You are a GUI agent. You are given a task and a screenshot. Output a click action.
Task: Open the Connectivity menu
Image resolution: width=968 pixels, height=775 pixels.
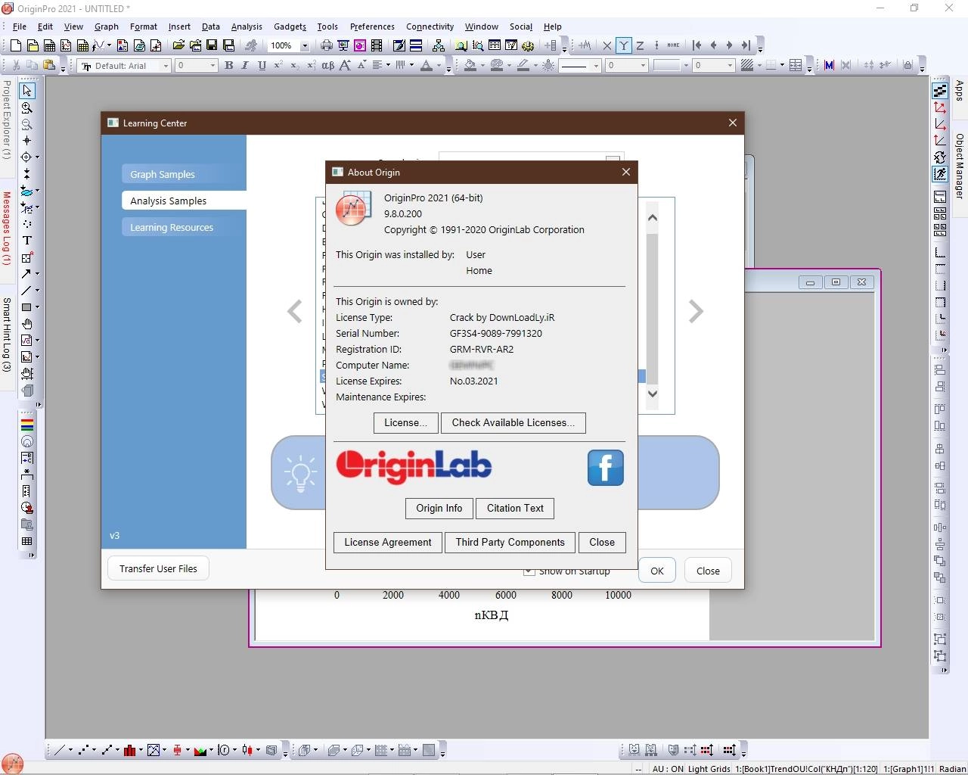click(x=430, y=26)
